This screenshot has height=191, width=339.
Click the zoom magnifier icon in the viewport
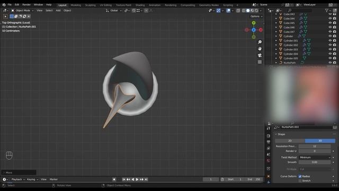click(260, 42)
